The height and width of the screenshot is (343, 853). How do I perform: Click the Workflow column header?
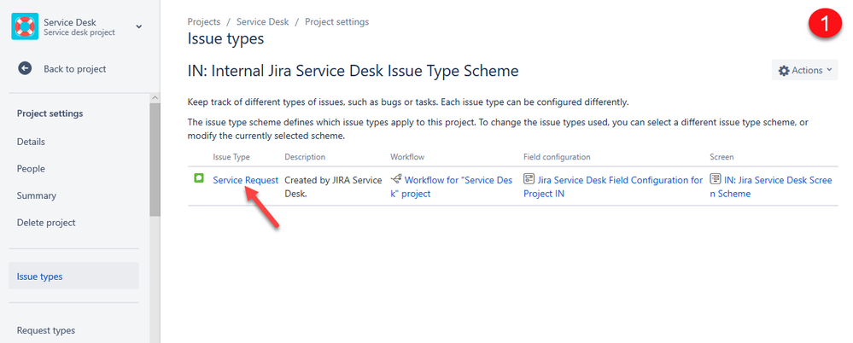point(407,157)
